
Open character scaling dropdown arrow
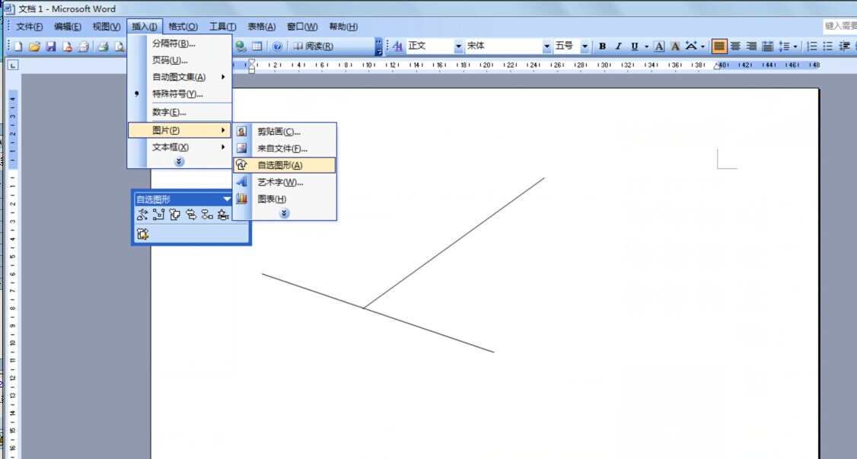coord(702,46)
